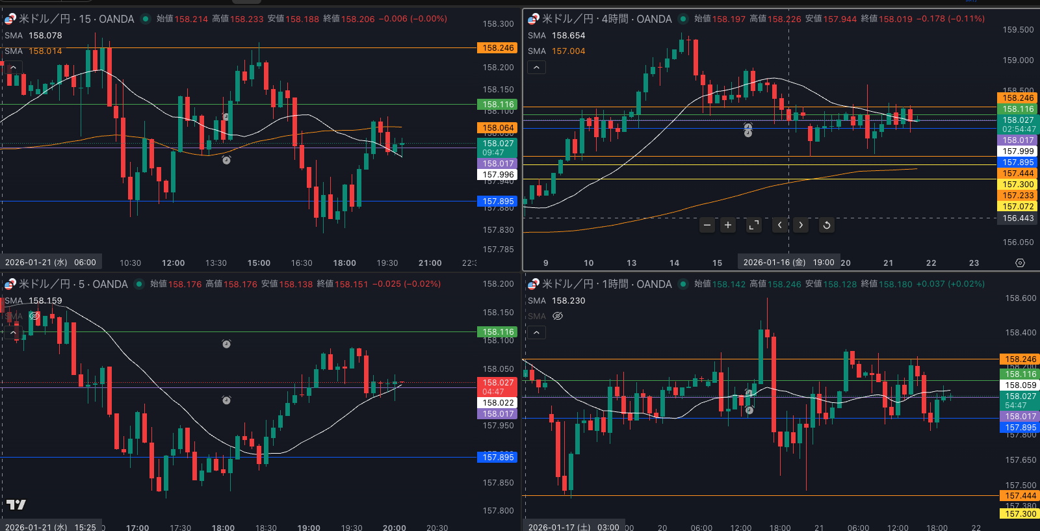The height and width of the screenshot is (531, 1040).
Task: Click alert clock icon in 5-minute chart top
Action: [226, 344]
